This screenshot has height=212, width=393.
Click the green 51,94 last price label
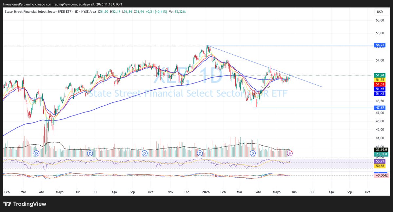coord(380,75)
